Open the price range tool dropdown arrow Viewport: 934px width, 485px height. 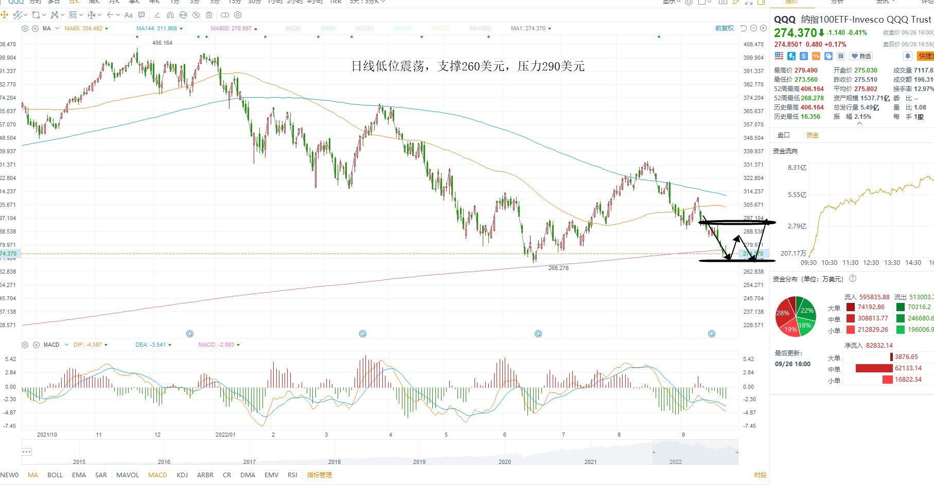99,15
